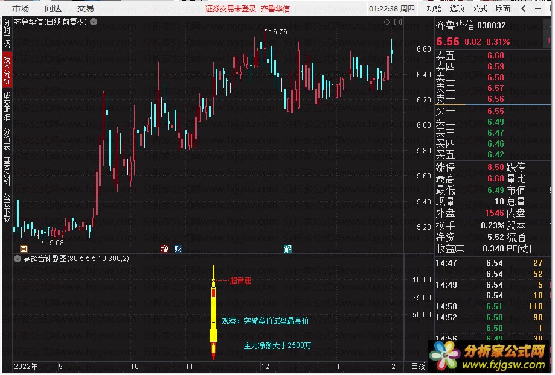The height and width of the screenshot is (375, 555).
Task: Click 买五 price 6.42
Action: tap(496, 155)
